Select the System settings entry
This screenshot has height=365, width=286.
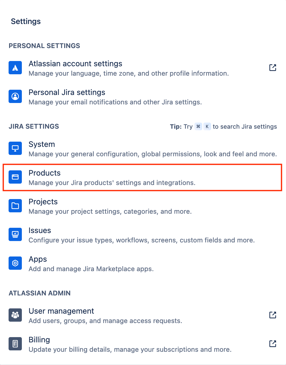click(x=42, y=144)
